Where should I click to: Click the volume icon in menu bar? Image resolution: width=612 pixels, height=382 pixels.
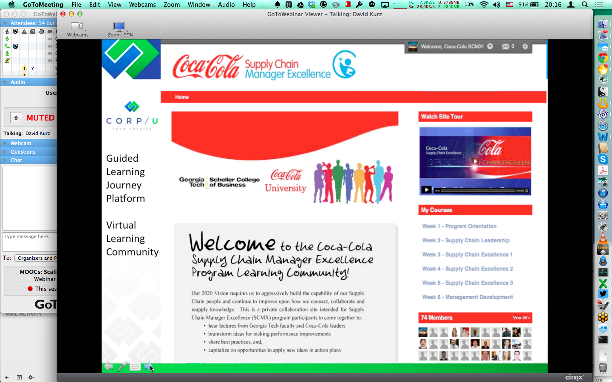[496, 5]
